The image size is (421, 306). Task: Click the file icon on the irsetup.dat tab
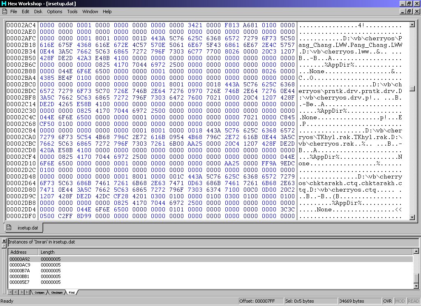coord(9,227)
